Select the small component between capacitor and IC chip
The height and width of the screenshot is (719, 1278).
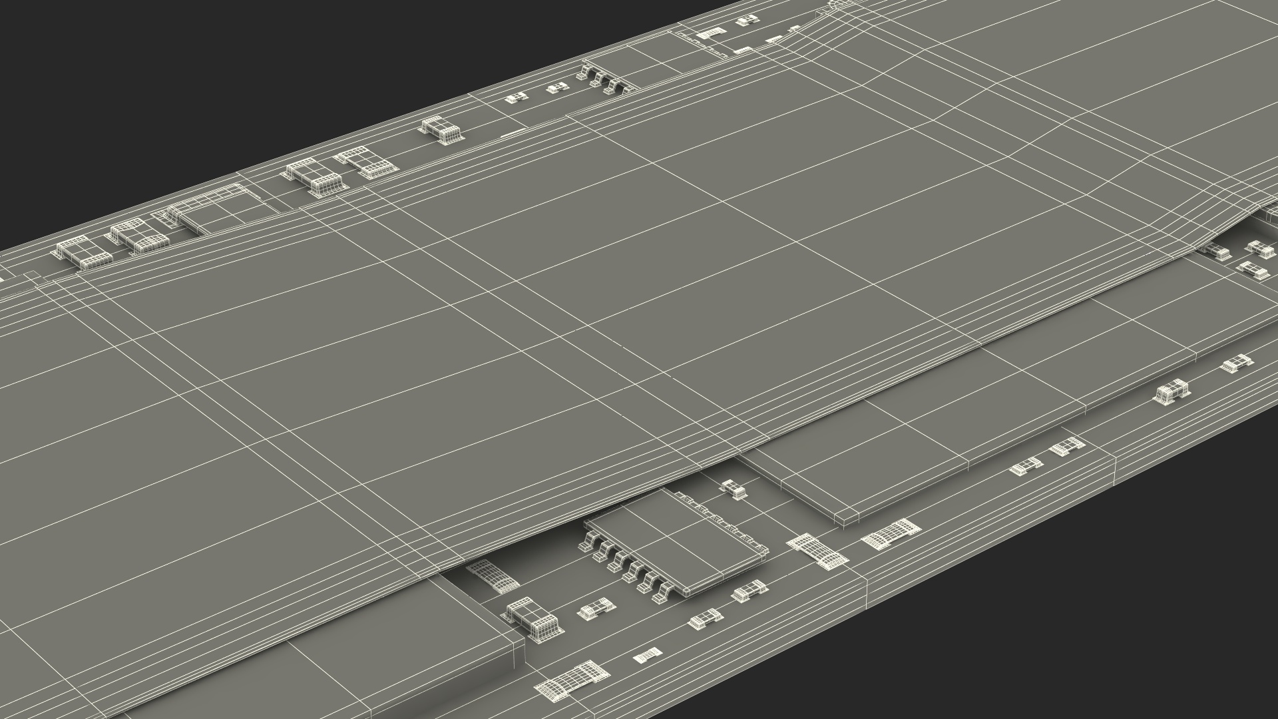click(x=596, y=608)
